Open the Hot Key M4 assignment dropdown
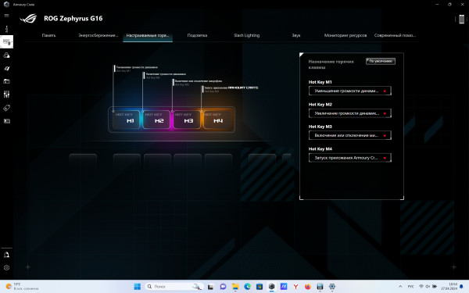 [349, 158]
